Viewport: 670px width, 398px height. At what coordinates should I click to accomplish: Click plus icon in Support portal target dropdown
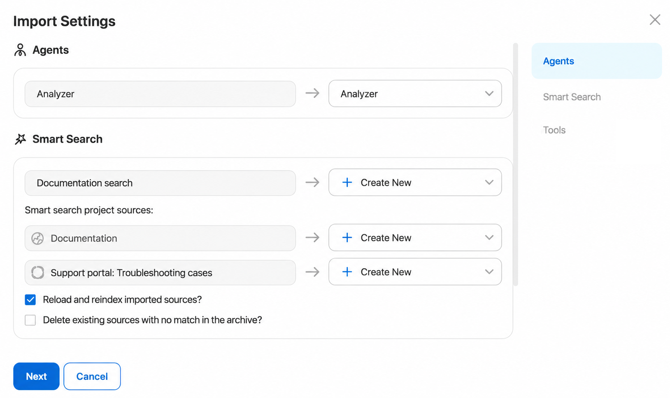tap(347, 272)
